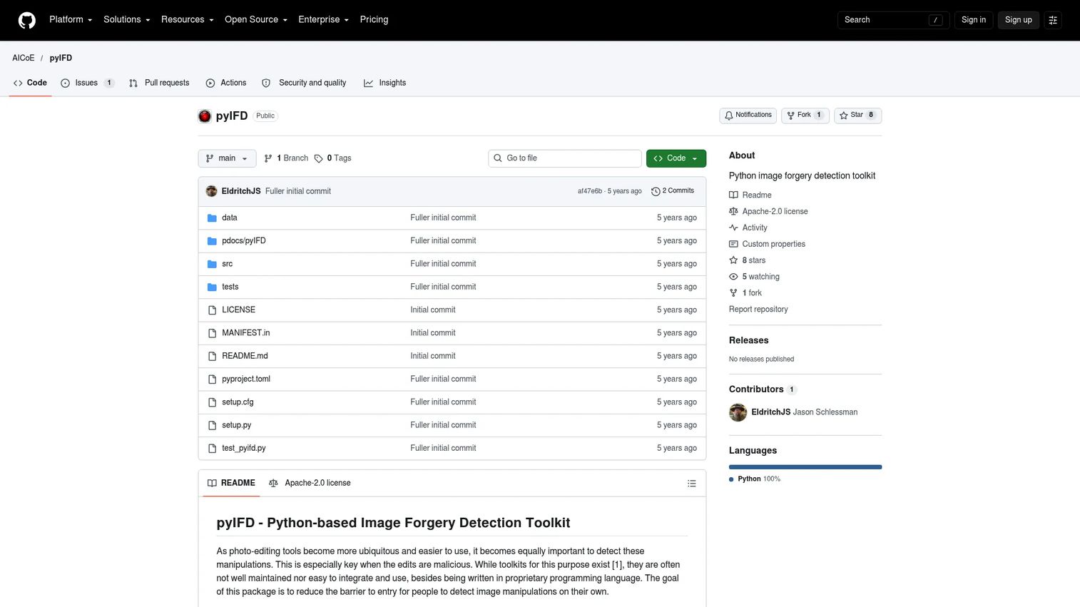This screenshot has height=607, width=1080.
Task: Click the Sign up button
Action: [x=1018, y=20]
